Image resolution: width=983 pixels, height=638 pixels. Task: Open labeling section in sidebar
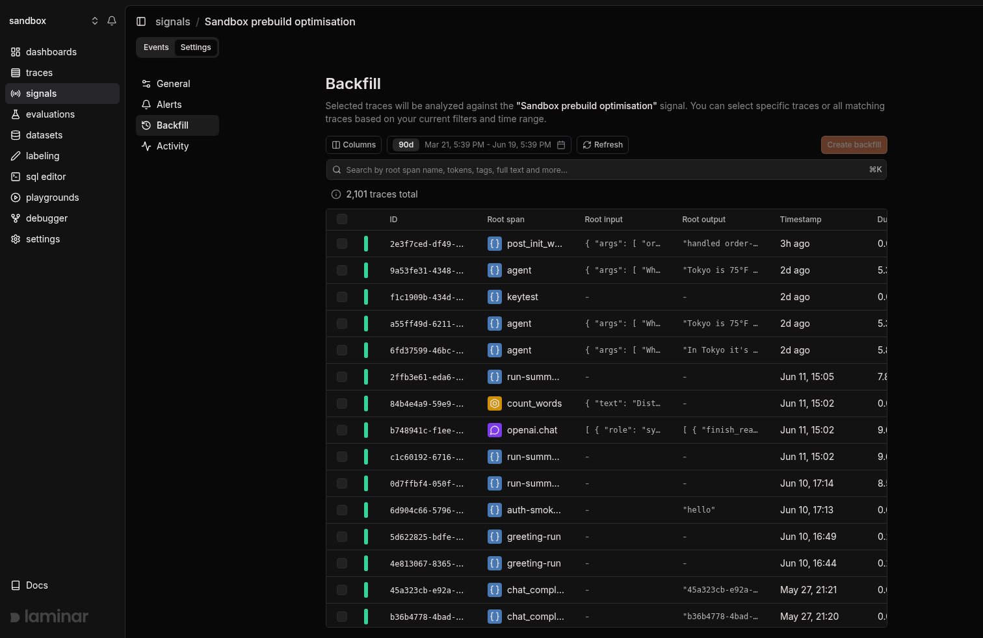62,156
